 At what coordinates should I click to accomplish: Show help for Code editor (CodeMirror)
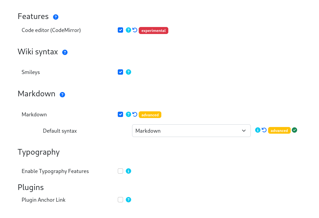tap(128, 30)
